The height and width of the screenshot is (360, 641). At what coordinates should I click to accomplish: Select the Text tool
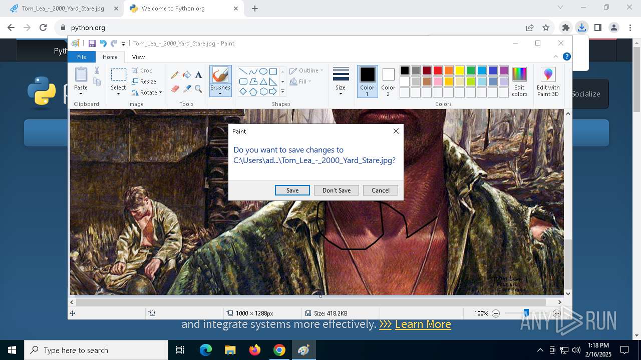tap(198, 75)
